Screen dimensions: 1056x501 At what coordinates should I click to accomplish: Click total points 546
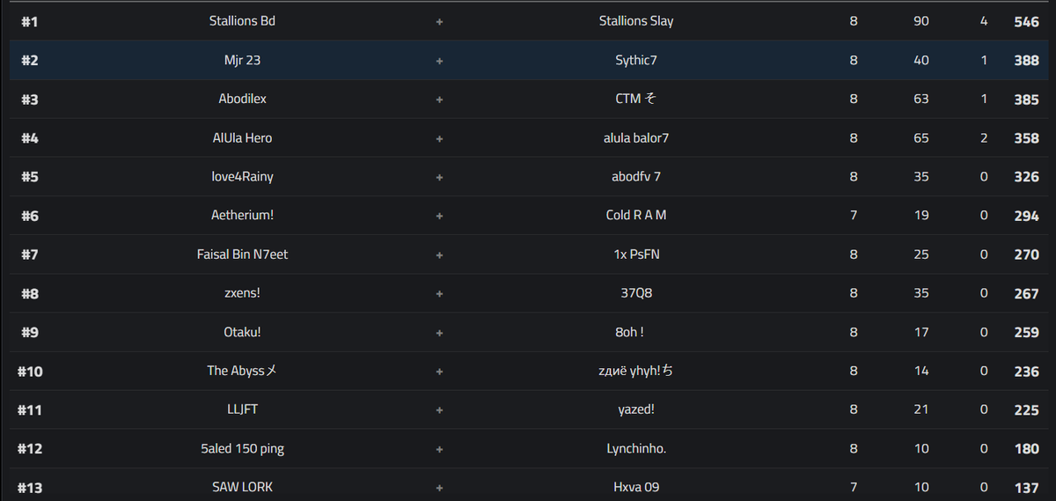click(1026, 21)
